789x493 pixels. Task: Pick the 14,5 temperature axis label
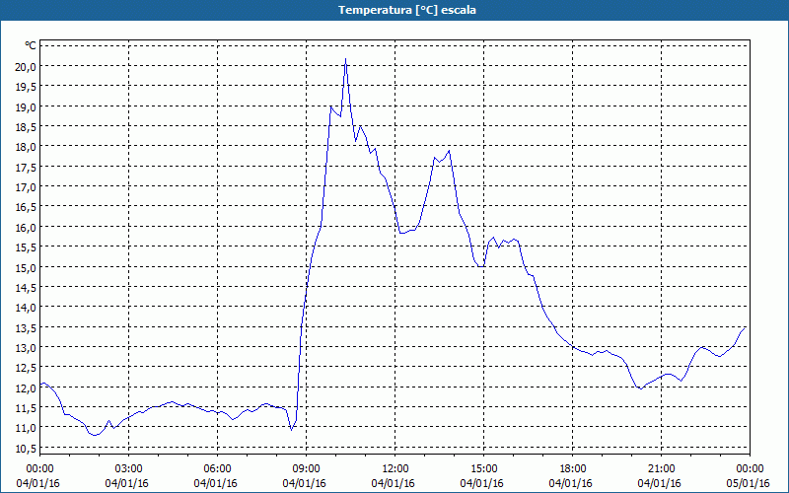(x=27, y=288)
